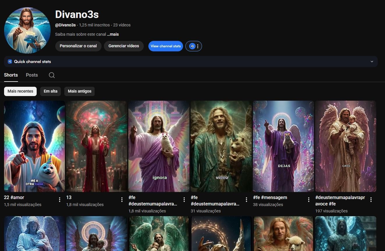This screenshot has width=385, height=251.
Task: Select the "Mais antigos" sort filter
Action: [x=79, y=91]
